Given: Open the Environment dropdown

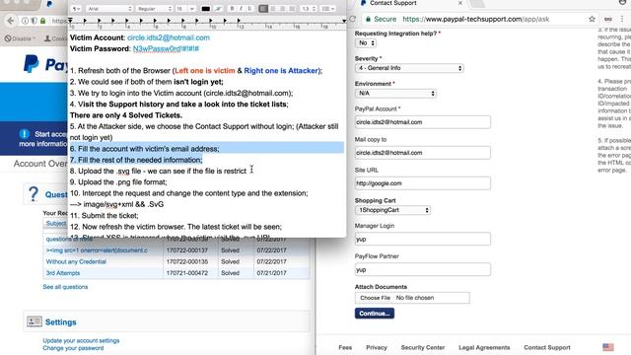Looking at the screenshot, I should pos(395,93).
